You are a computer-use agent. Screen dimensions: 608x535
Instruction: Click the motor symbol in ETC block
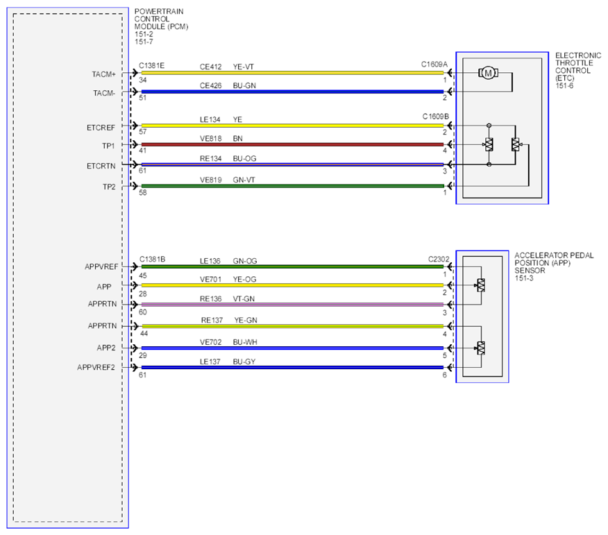tap(488, 72)
